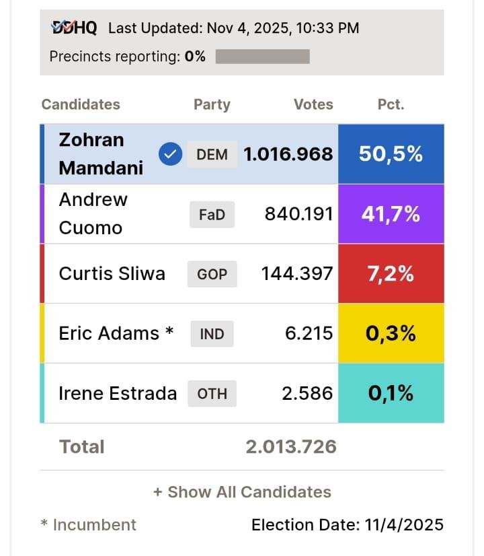484x556 pixels.
Task: Sort by the Votes column header
Action: coord(313,104)
